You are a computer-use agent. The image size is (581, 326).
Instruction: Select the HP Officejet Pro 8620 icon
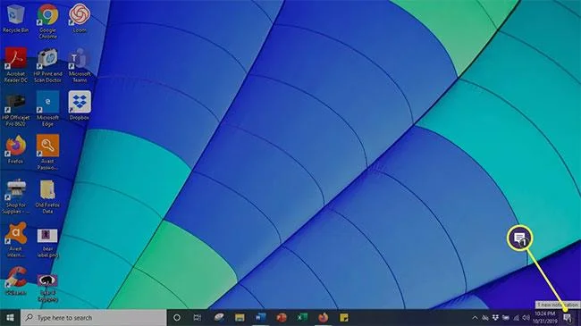(15, 109)
